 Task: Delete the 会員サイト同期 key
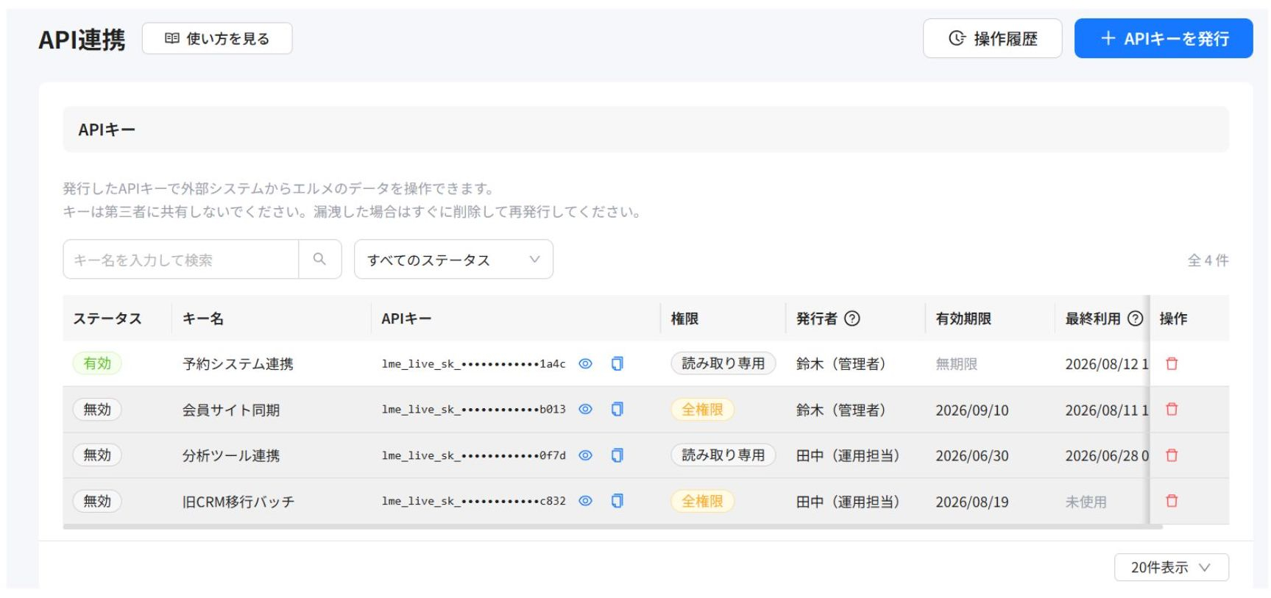coord(1172,409)
